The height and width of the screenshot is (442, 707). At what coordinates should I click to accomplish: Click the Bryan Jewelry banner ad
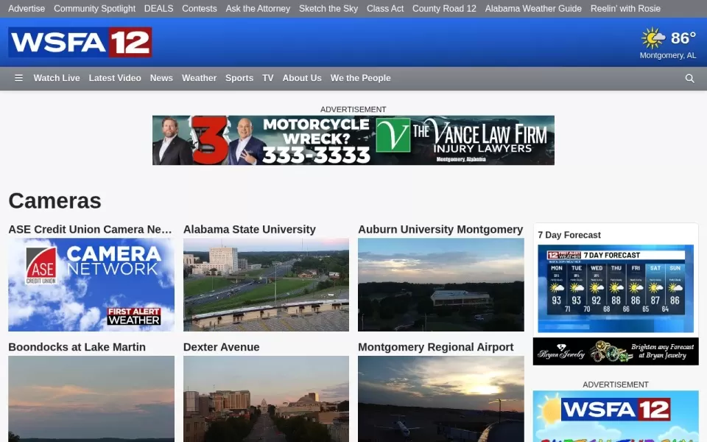click(616, 351)
